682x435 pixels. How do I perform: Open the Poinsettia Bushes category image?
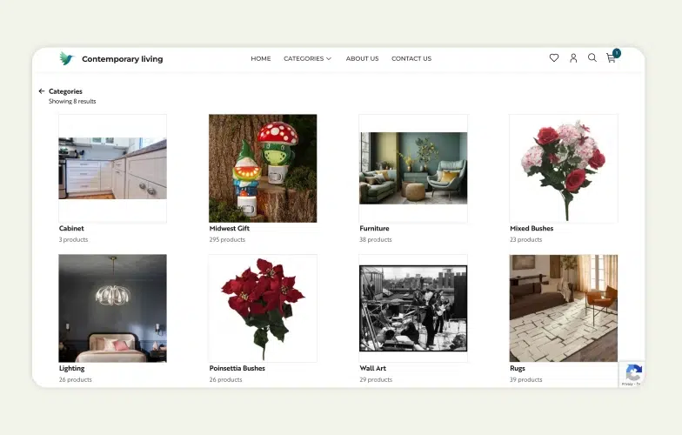[x=263, y=308]
